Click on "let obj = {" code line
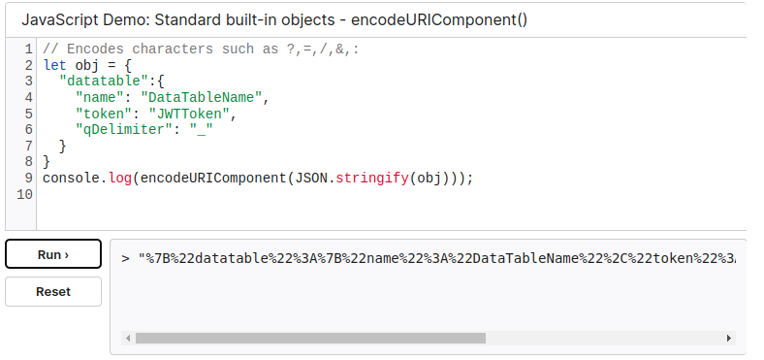The image size is (764, 360). click(x=87, y=65)
